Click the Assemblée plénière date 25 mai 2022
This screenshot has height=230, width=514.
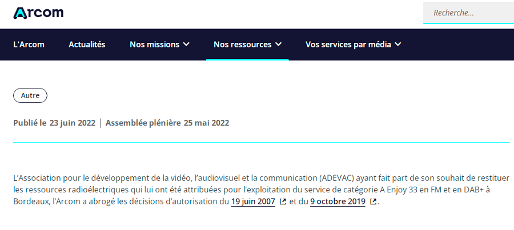tap(206, 123)
